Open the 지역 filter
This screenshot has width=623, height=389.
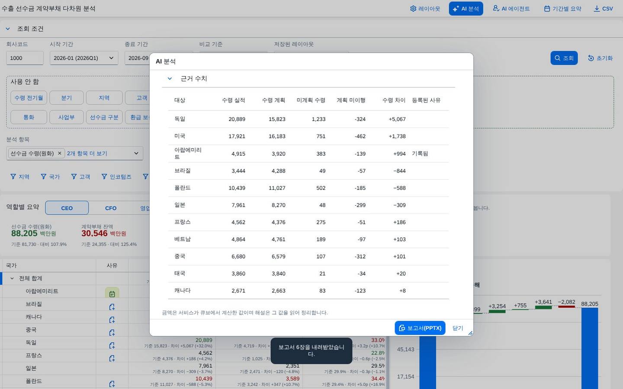click(x=20, y=177)
